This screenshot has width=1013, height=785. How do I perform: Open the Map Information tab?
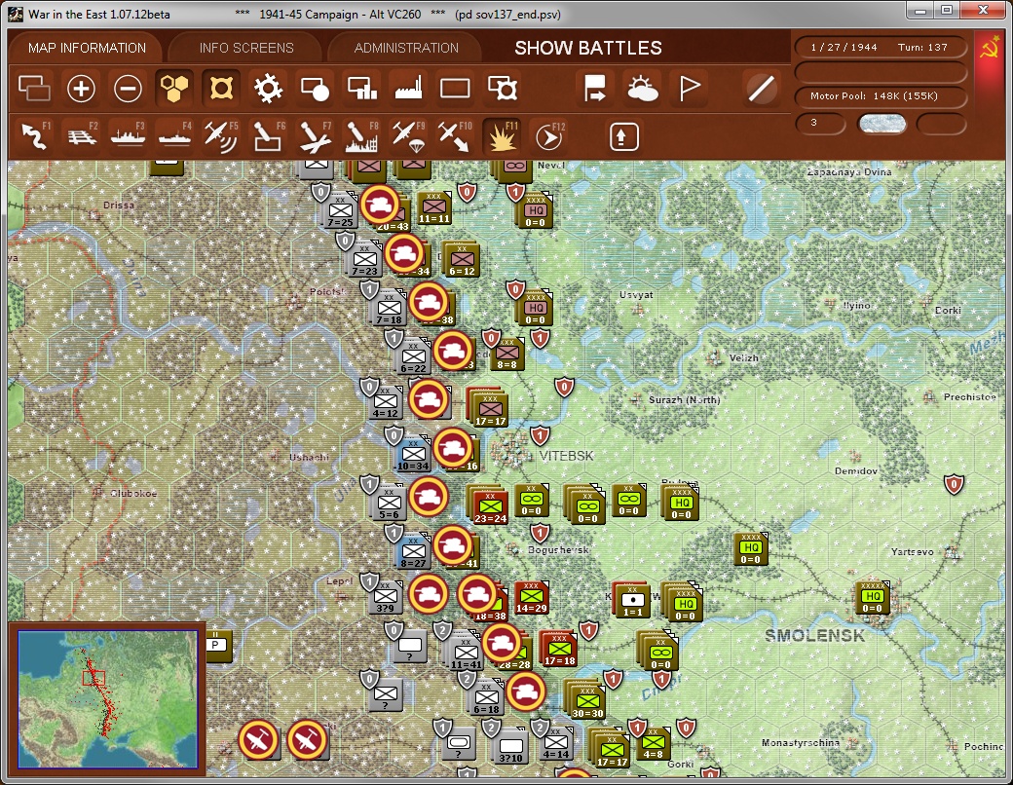[x=87, y=48]
